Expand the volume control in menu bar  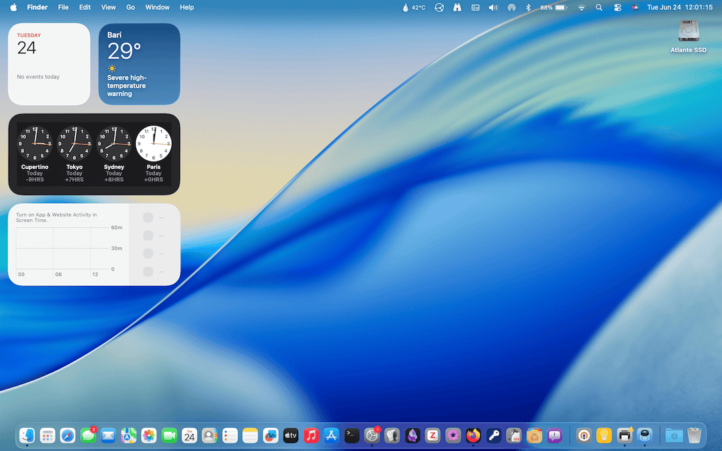(493, 7)
